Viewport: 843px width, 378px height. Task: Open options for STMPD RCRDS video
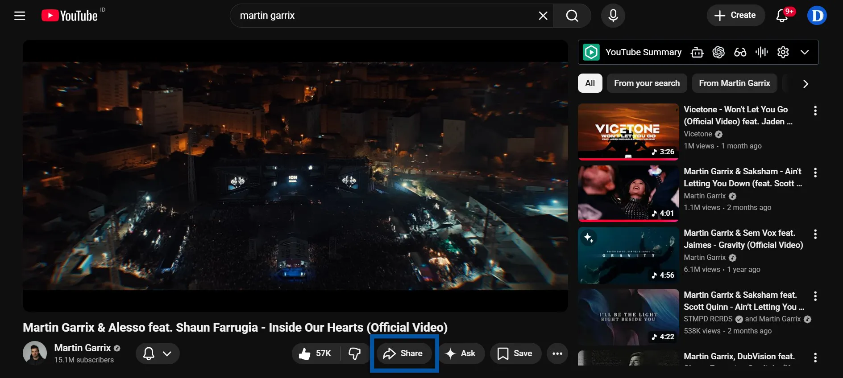815,296
